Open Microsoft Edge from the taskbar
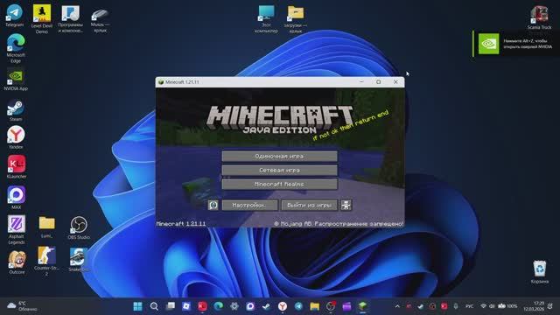This screenshot has height=315, width=560. click(218, 306)
